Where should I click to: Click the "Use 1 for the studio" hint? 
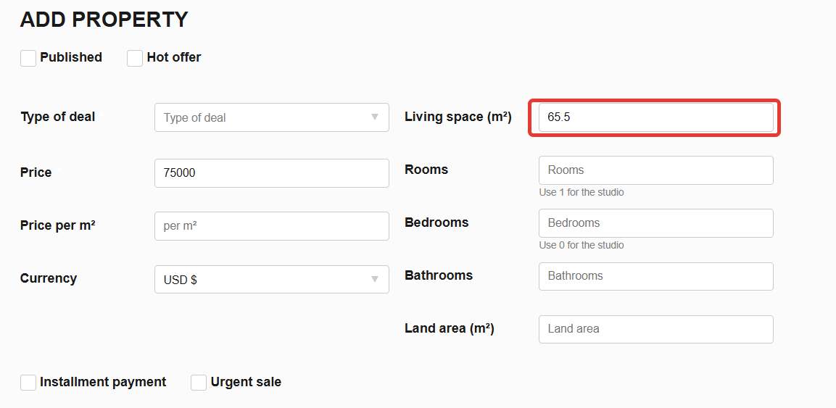coord(582,192)
